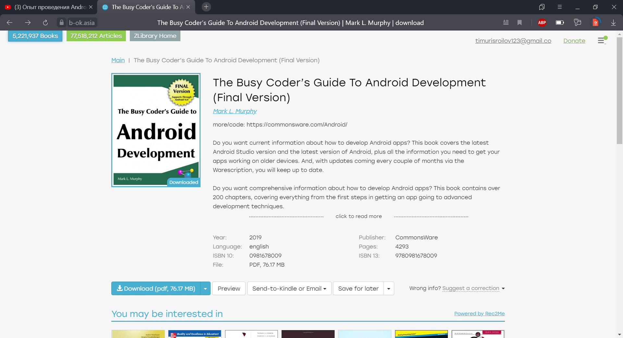This screenshot has width=623, height=338.
Task: Open the dark maroon recommended book thumbnail
Action: (308, 334)
